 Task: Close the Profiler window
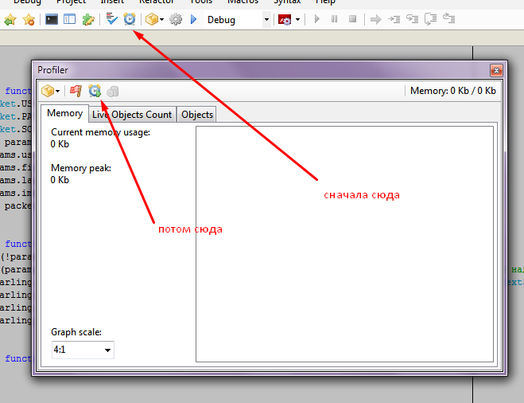point(496,70)
